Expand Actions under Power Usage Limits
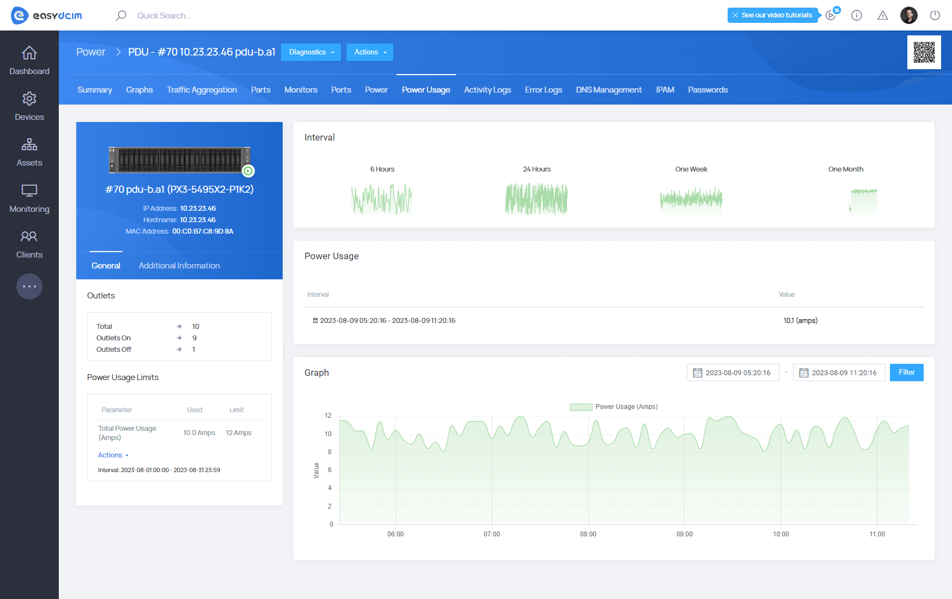952x599 pixels. pos(113,455)
